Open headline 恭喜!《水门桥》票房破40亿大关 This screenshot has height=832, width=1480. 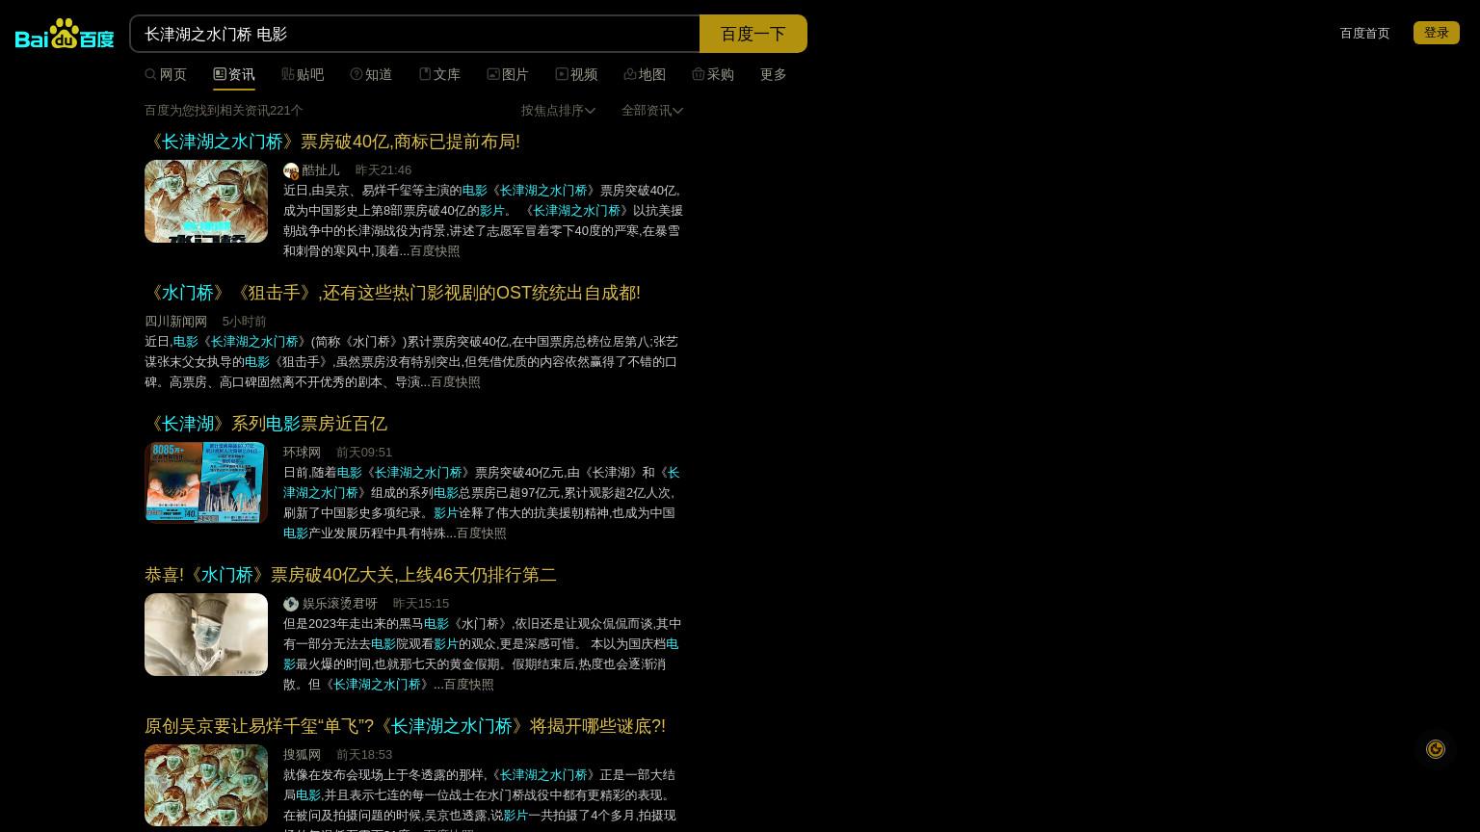tap(351, 575)
